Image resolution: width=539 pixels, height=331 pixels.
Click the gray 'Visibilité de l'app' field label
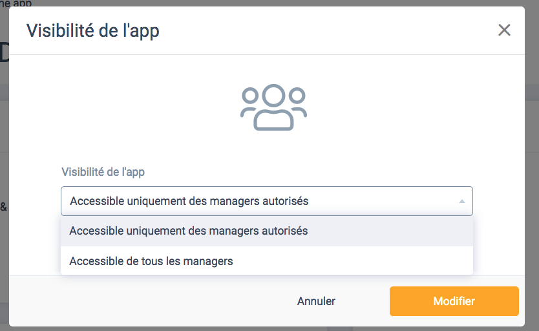pos(103,171)
